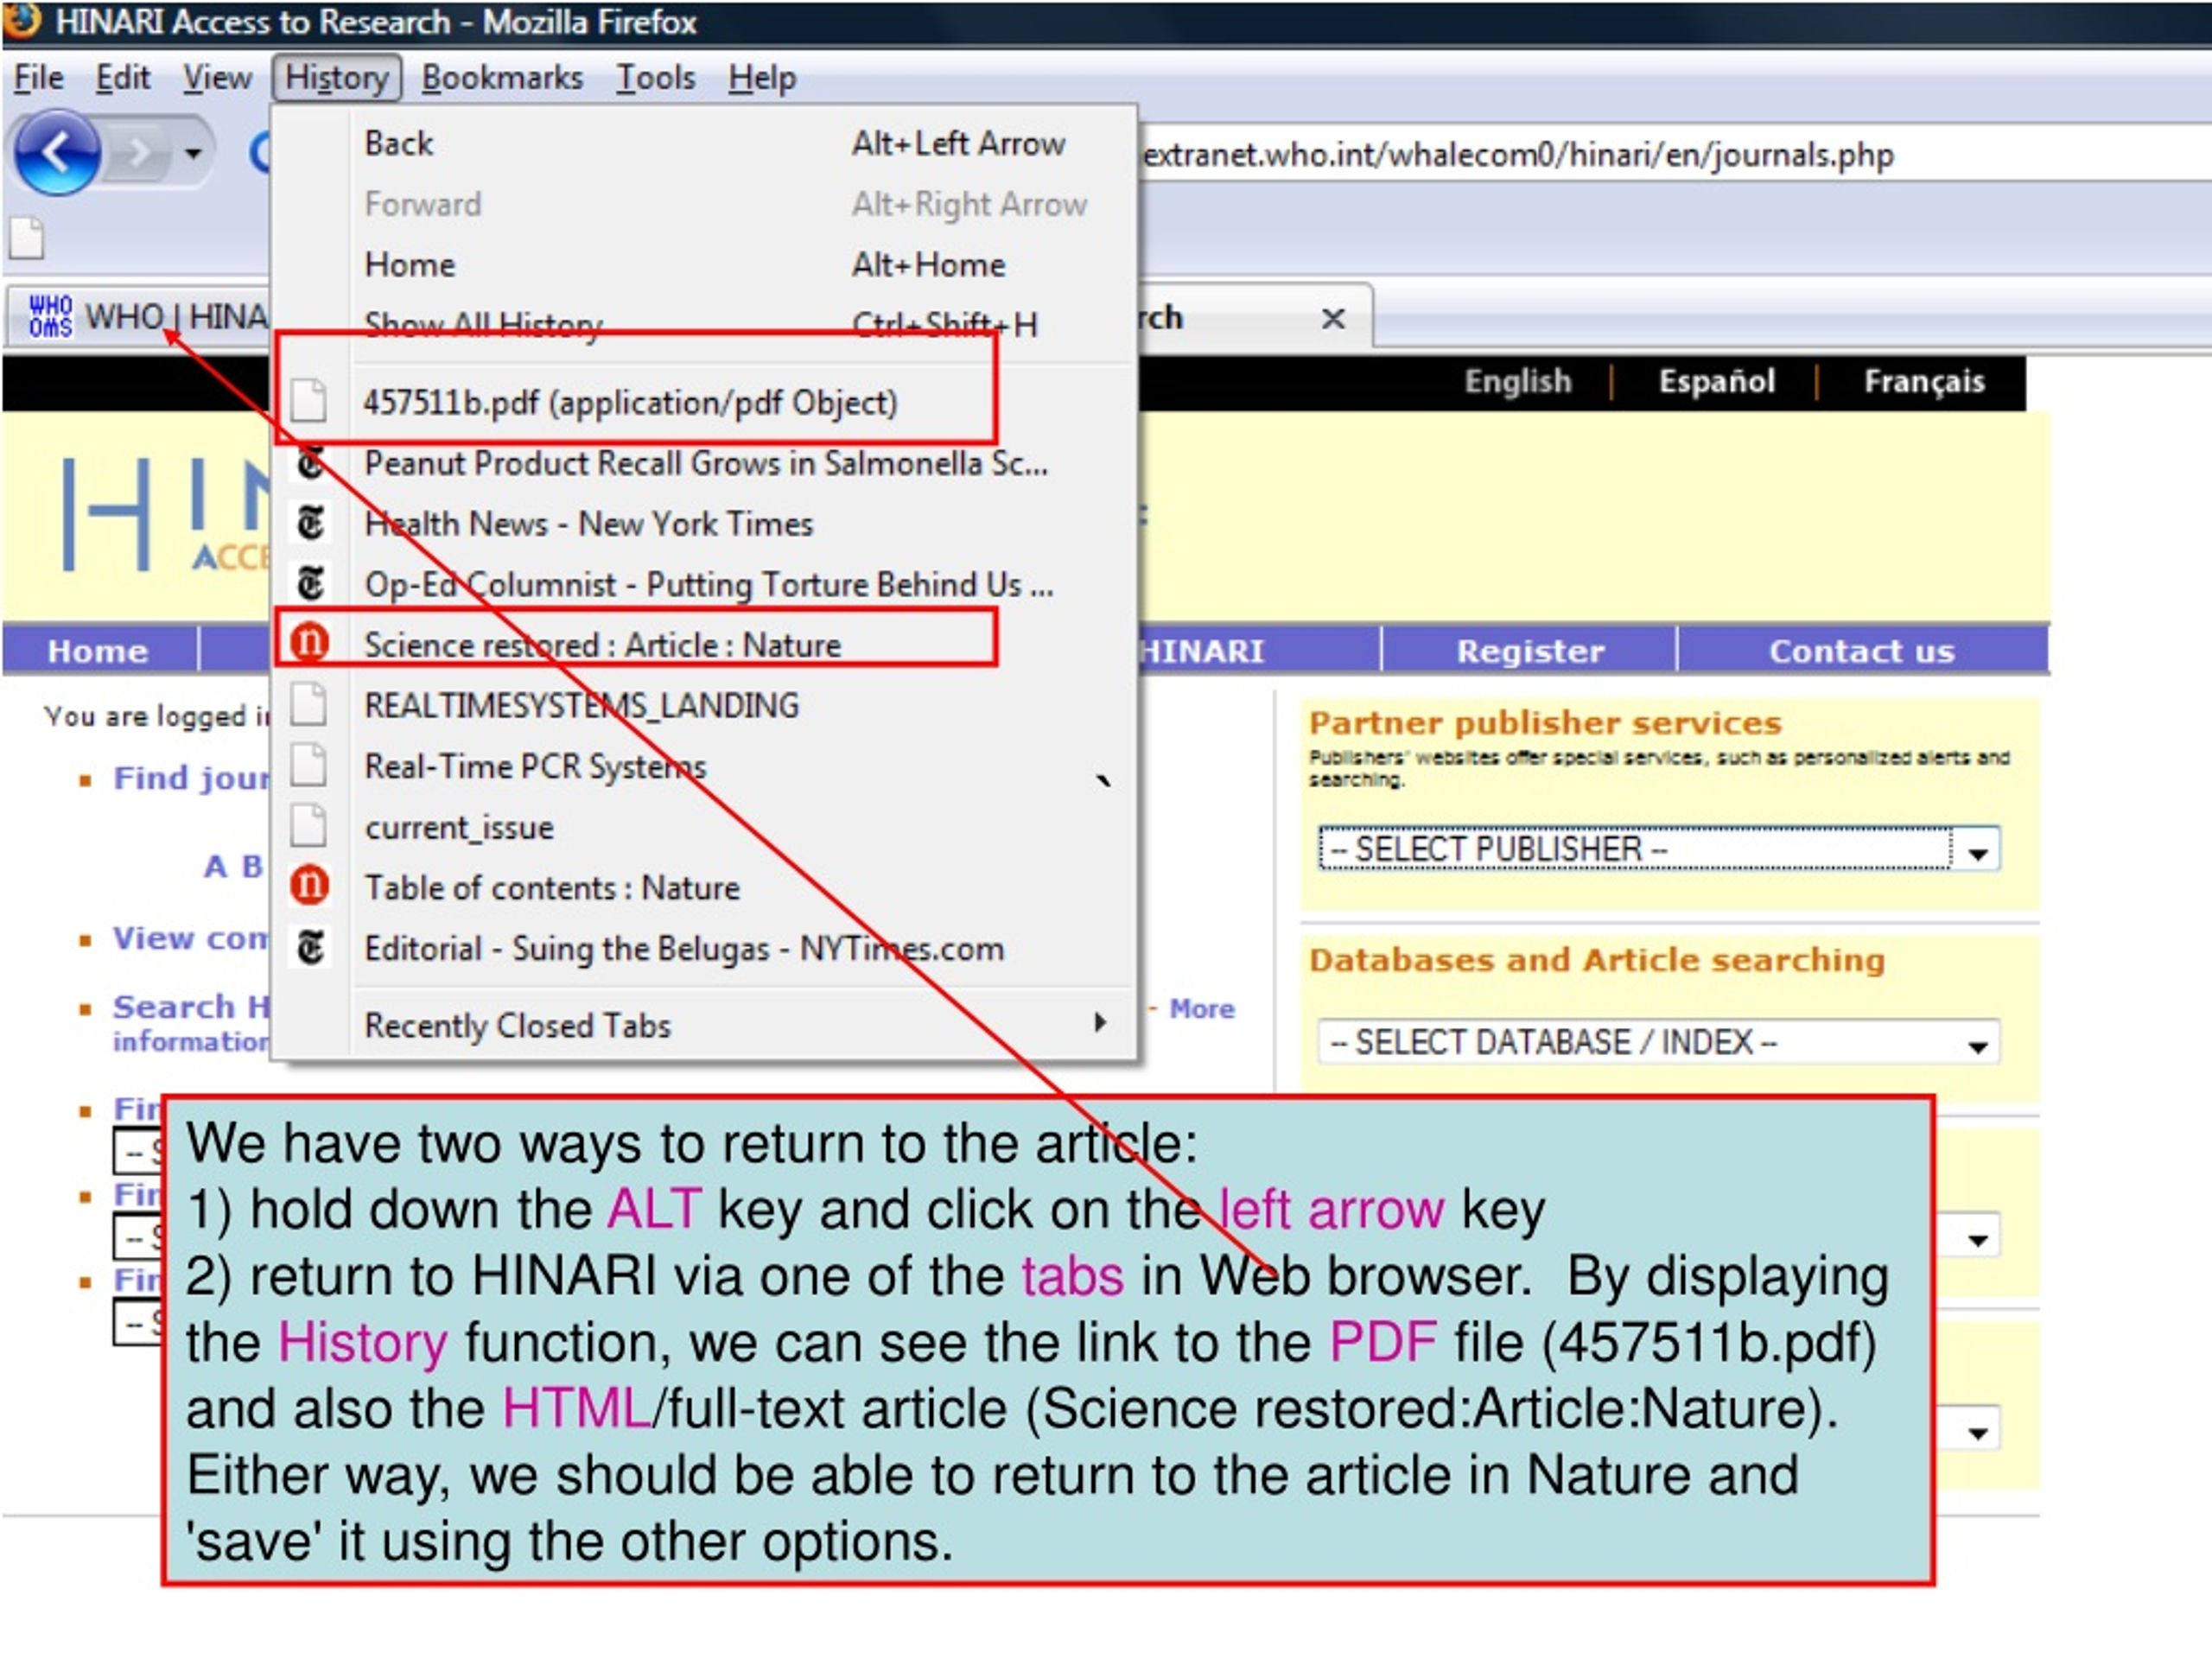The width and height of the screenshot is (2212, 1659).
Task: Open Op-Ed Columnist history entry
Action: pos(704,584)
